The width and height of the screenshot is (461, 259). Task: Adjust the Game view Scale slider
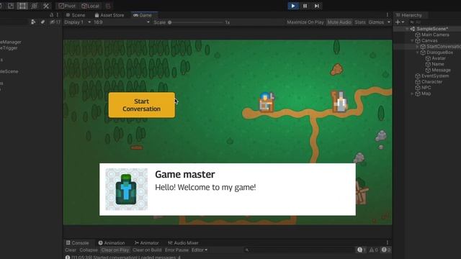point(195,22)
